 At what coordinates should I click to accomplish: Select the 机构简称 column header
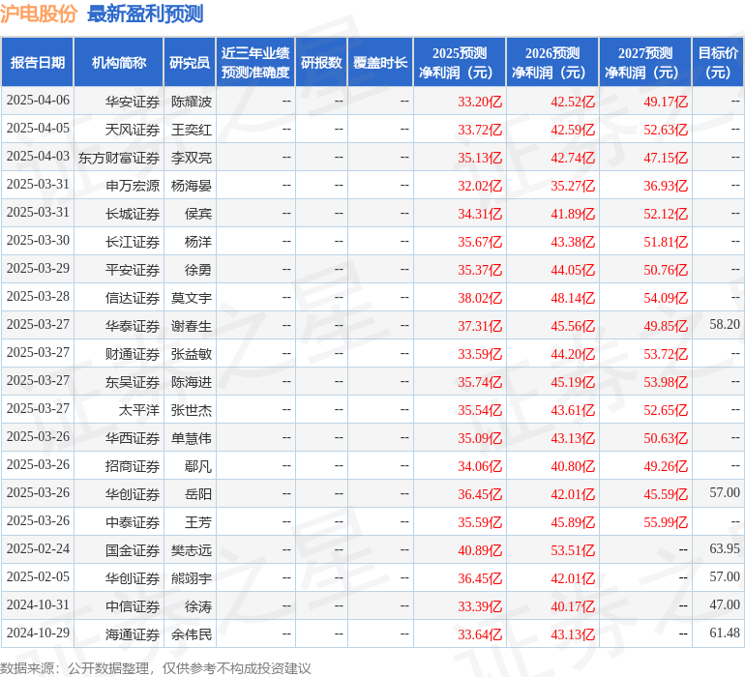[x=119, y=62]
